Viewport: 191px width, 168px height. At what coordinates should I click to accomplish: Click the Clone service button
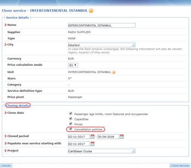pyautogui.click(x=180, y=165)
